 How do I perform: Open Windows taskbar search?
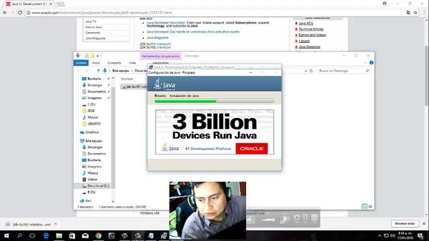19,236
